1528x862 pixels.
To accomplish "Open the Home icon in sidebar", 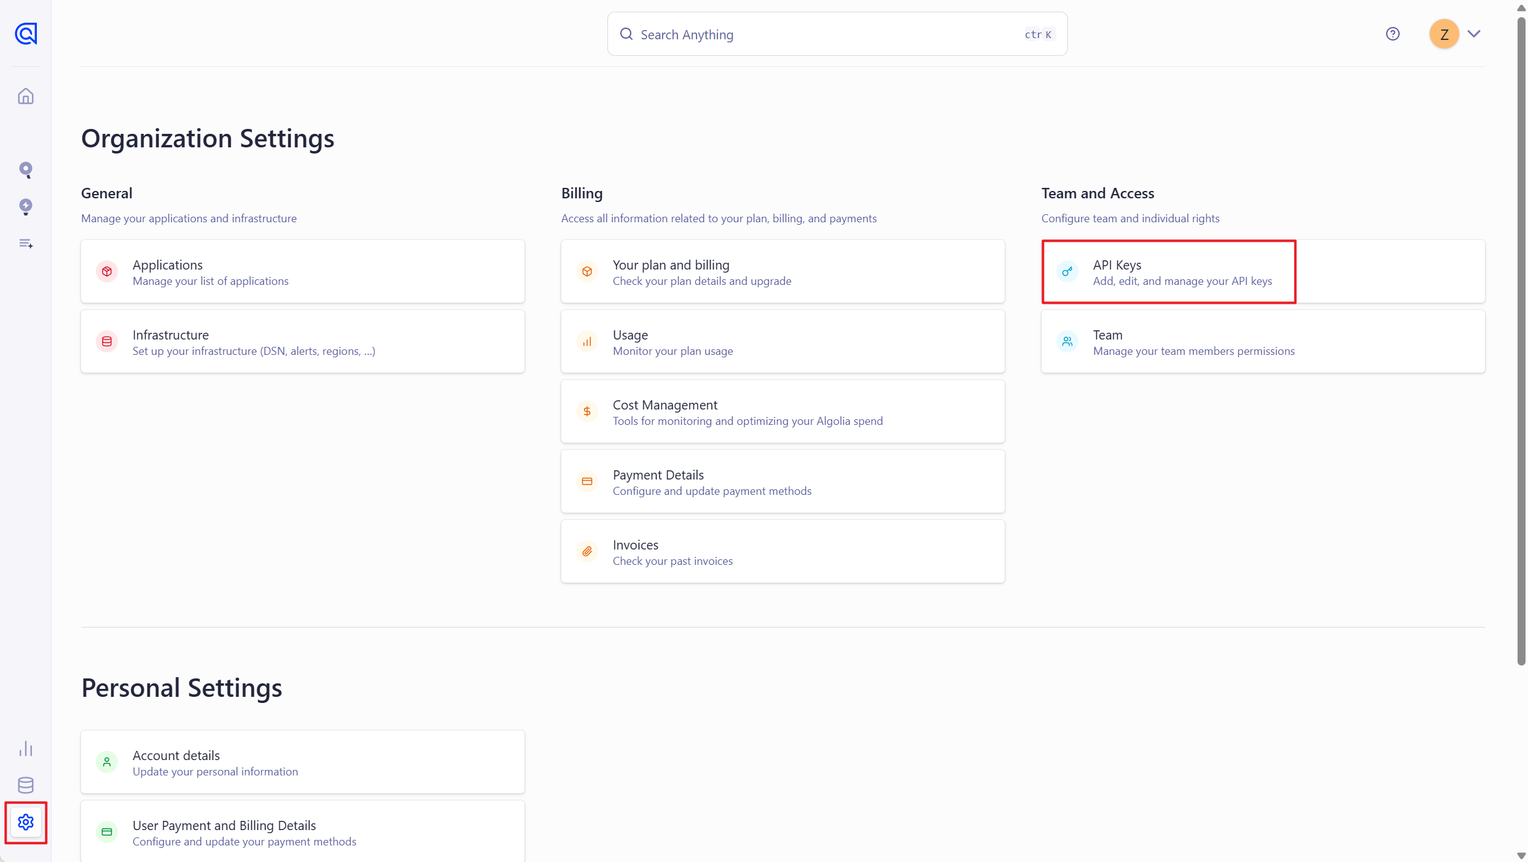I will tap(26, 96).
